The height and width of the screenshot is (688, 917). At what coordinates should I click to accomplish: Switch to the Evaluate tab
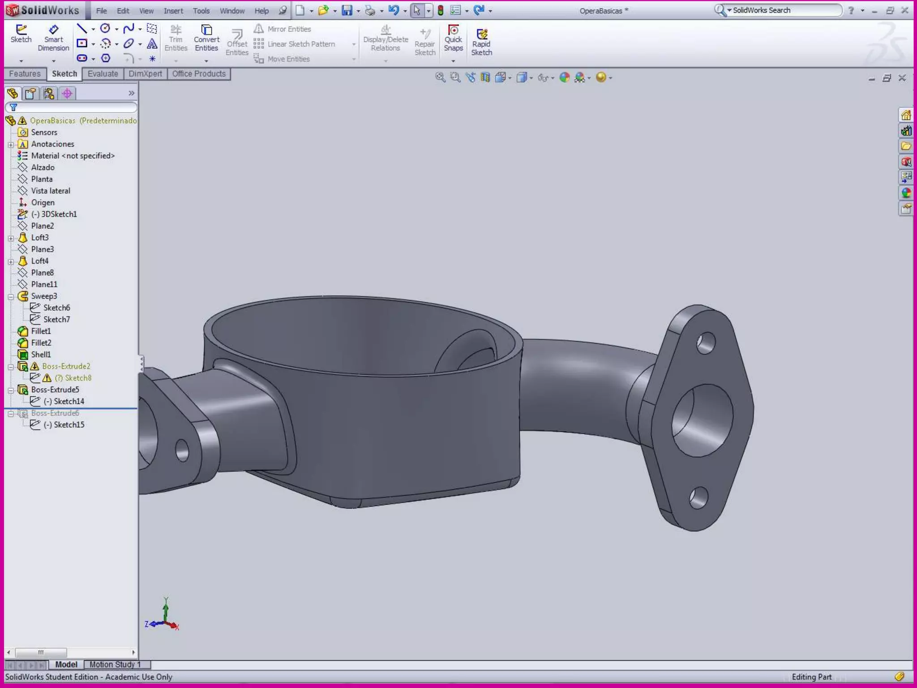[103, 74]
